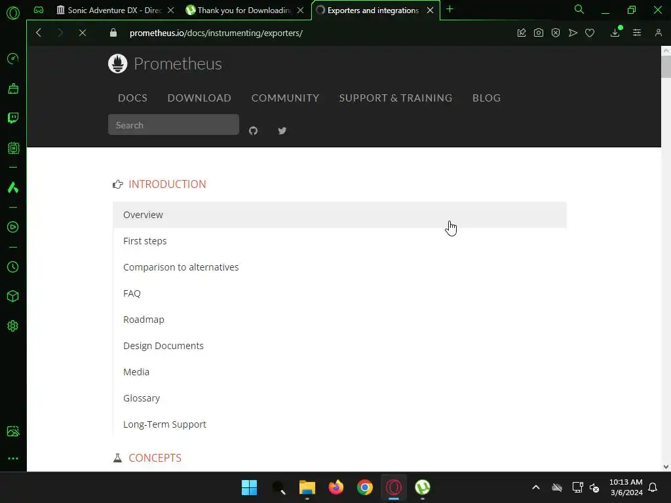Open the picture icon in sidebar

click(x=13, y=431)
